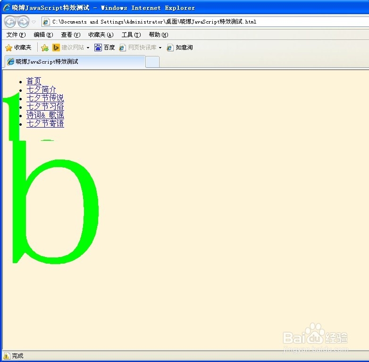Open the 编辑(E) menu
Viewport: 369px width, 362px height.
coord(43,35)
